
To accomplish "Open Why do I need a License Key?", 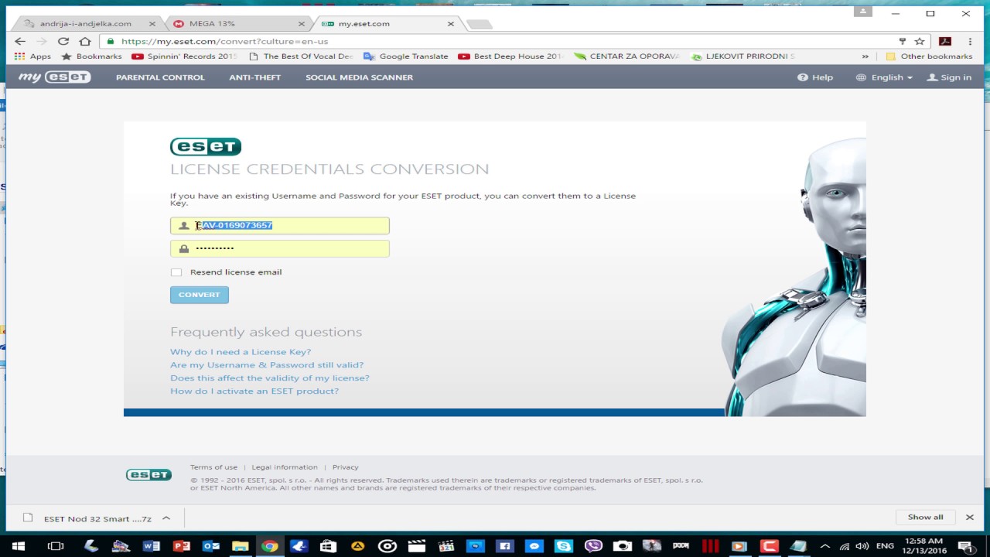I will (241, 352).
